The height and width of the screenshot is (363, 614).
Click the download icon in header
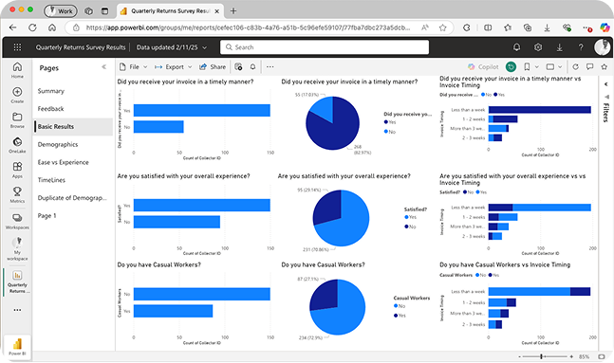559,47
